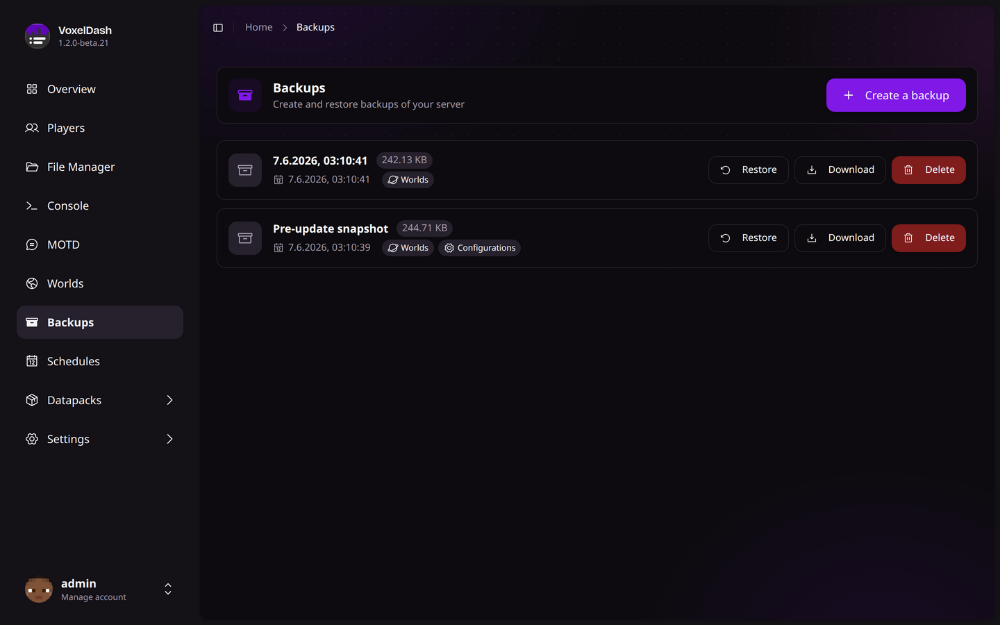Click Create a backup button
Screen dimensions: 1000x625
click(896, 95)
